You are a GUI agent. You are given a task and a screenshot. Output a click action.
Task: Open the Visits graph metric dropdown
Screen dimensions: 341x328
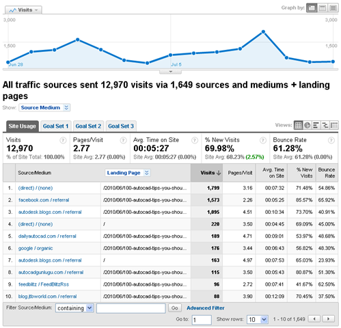(x=23, y=10)
